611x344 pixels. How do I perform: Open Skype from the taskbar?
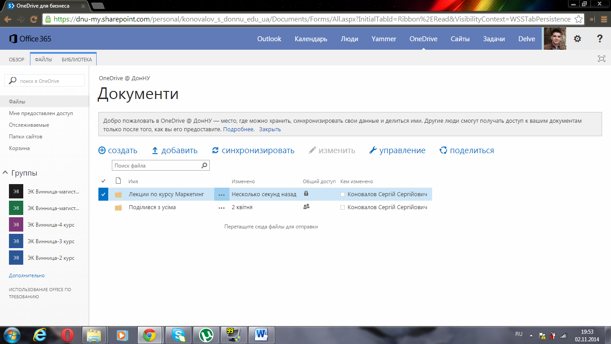click(178, 335)
